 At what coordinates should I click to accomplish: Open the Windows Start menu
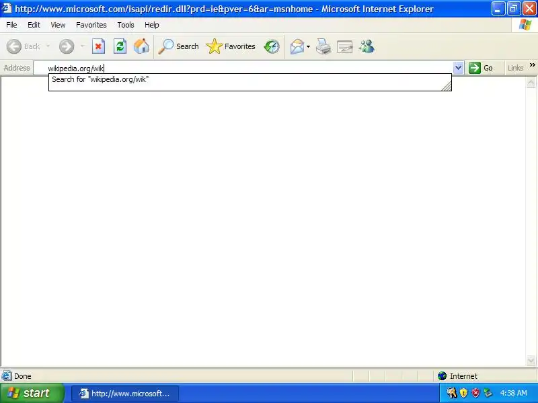coord(32,393)
